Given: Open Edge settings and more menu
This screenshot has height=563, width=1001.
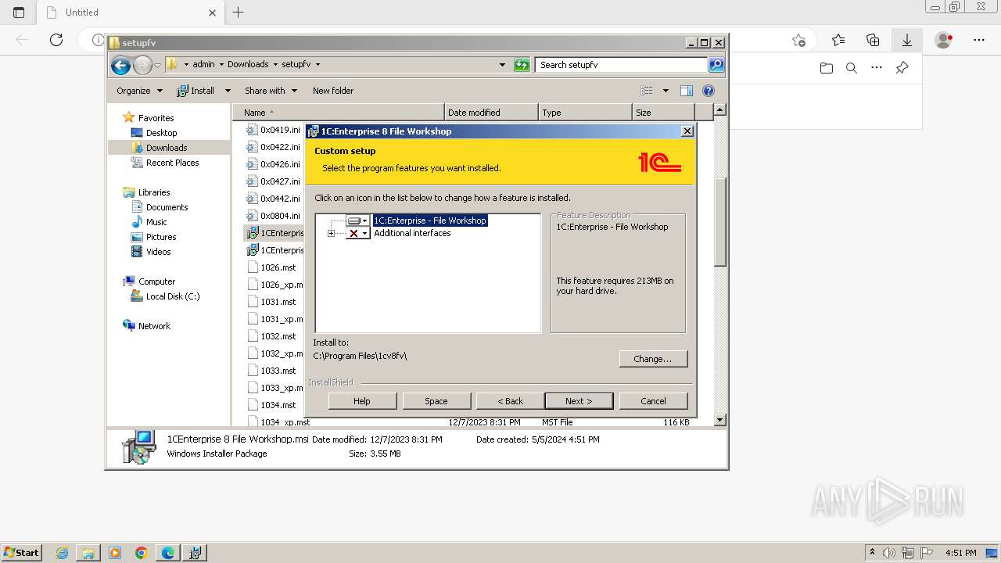Looking at the screenshot, I should tap(979, 40).
